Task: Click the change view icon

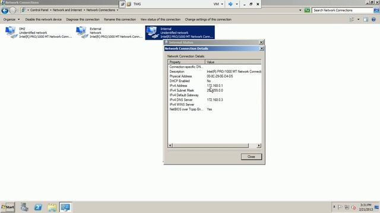Action: [x=351, y=20]
